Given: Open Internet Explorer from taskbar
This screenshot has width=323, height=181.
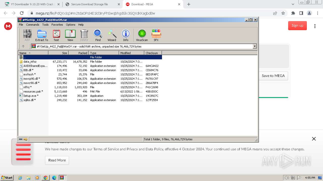Looking at the screenshot, I should 20,178.
